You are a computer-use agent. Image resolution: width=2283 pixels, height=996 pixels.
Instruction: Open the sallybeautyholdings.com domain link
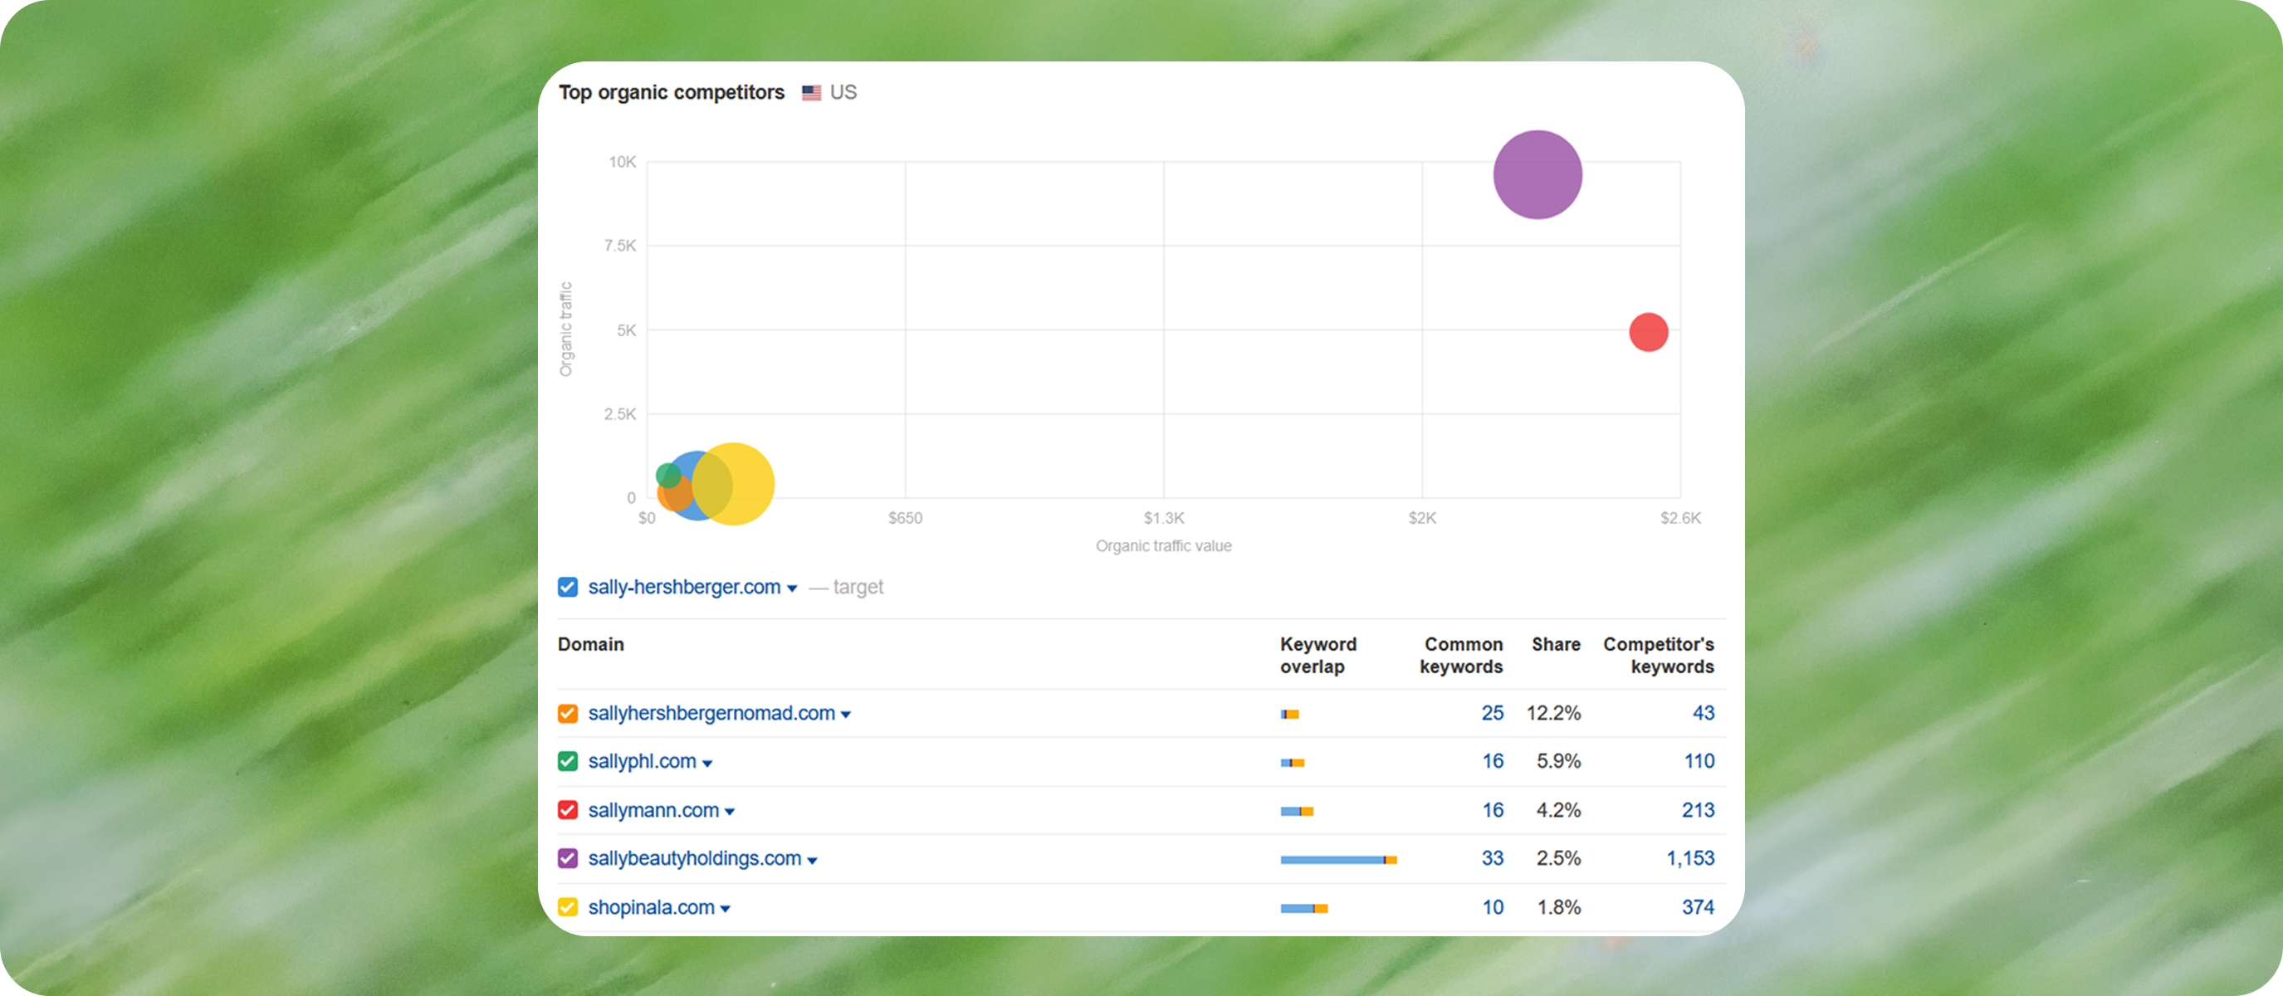[x=695, y=859]
